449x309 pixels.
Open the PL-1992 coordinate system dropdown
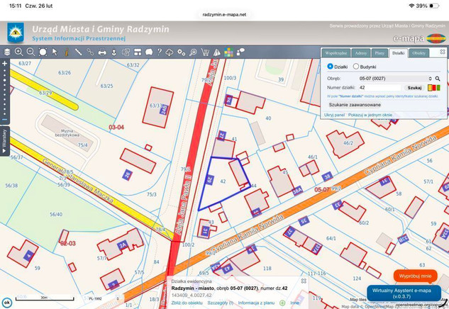tap(104, 299)
